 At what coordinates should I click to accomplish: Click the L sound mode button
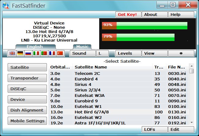(x=103, y=53)
